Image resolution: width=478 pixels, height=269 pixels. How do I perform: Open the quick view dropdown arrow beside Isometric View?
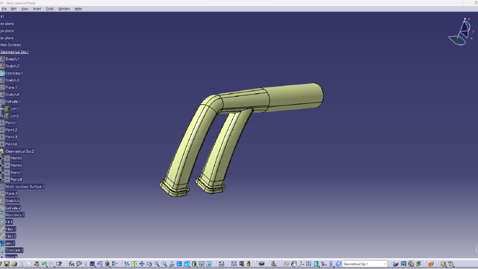[x=190, y=266]
